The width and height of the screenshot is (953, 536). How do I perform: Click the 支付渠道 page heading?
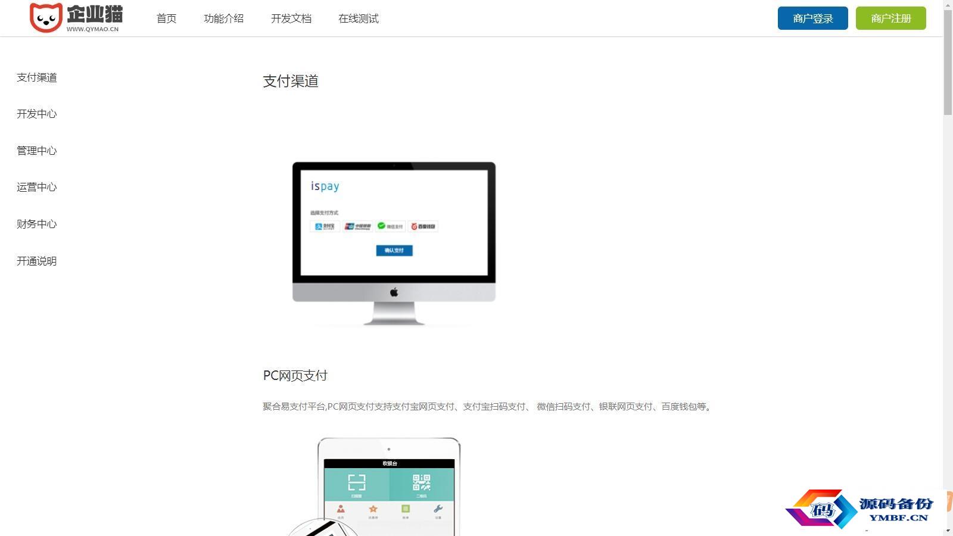291,81
